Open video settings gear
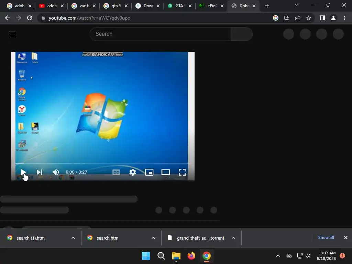Viewport: 352px width, 264px height. 133,172
